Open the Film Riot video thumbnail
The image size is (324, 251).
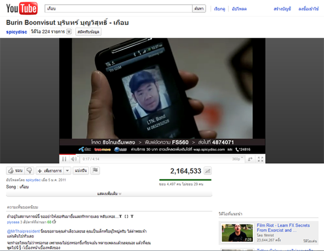237,233
